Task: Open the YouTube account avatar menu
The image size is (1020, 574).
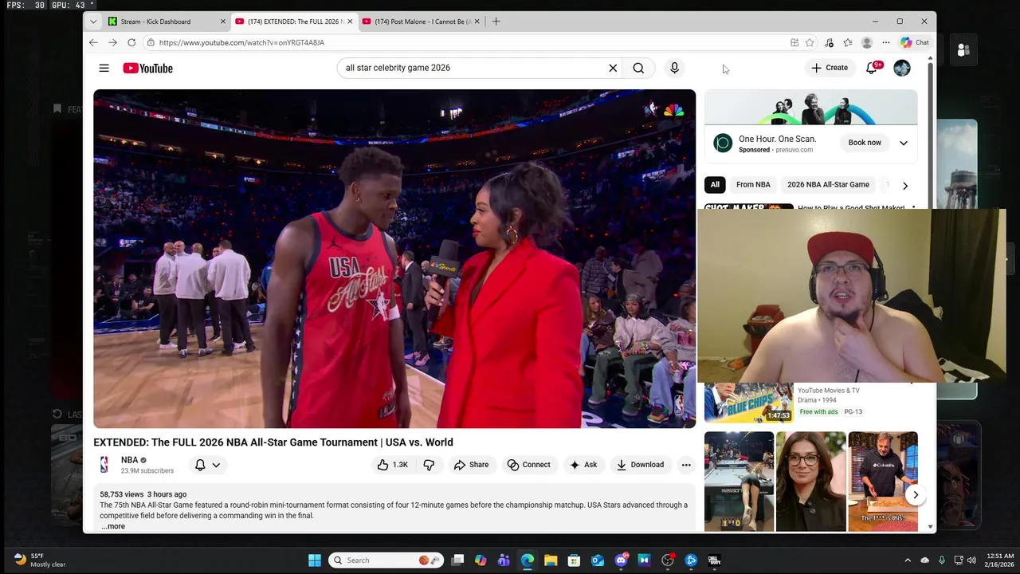Action: (902, 68)
